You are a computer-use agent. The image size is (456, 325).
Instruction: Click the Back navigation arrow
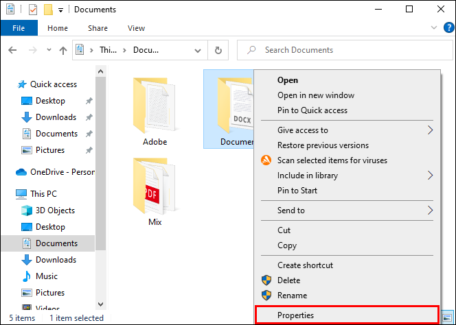12,50
